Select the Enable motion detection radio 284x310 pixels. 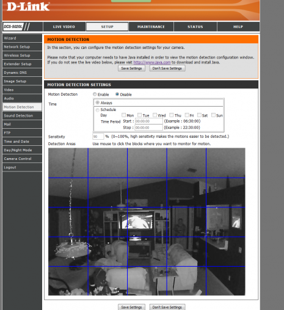(x=95, y=94)
